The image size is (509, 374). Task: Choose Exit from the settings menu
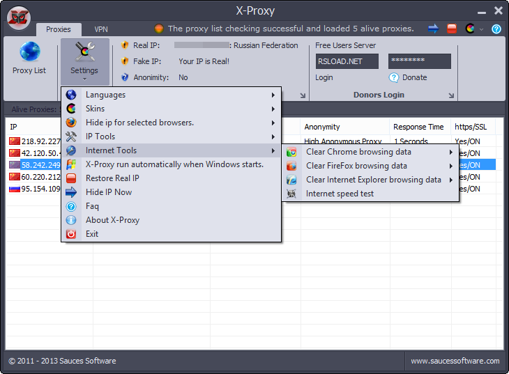pyautogui.click(x=171, y=234)
